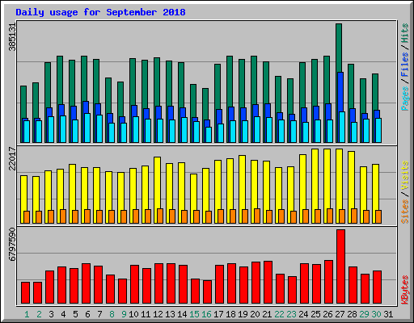Click the 'Pages' legend label
The width and height of the screenshot is (414, 323).
(405, 99)
